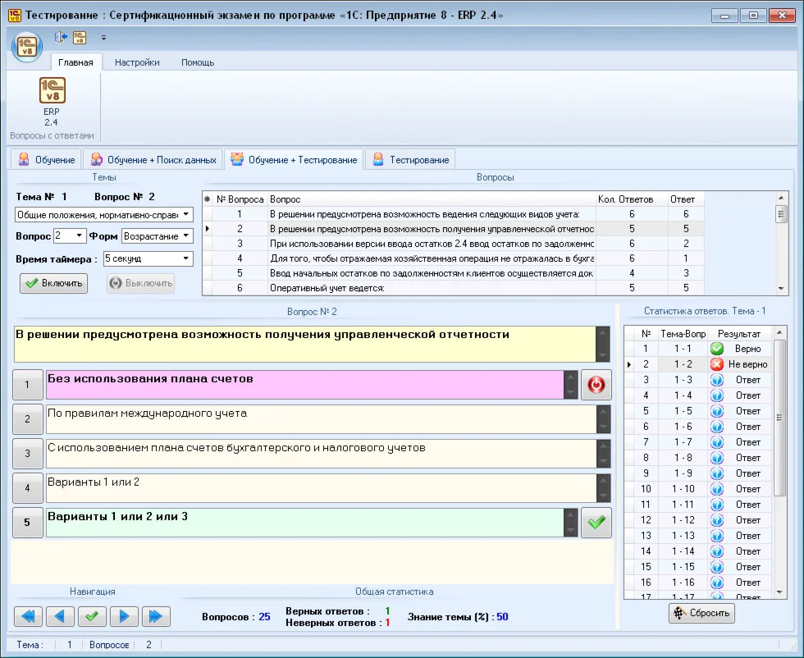Screen dimensions: 804x658
Task: Switch to the Тестирование tab
Action: pyautogui.click(x=411, y=160)
